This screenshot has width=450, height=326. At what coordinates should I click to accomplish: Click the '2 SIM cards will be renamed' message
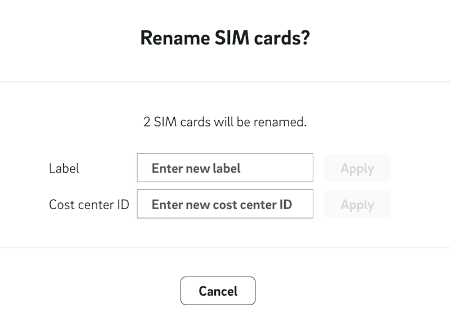coord(225,122)
